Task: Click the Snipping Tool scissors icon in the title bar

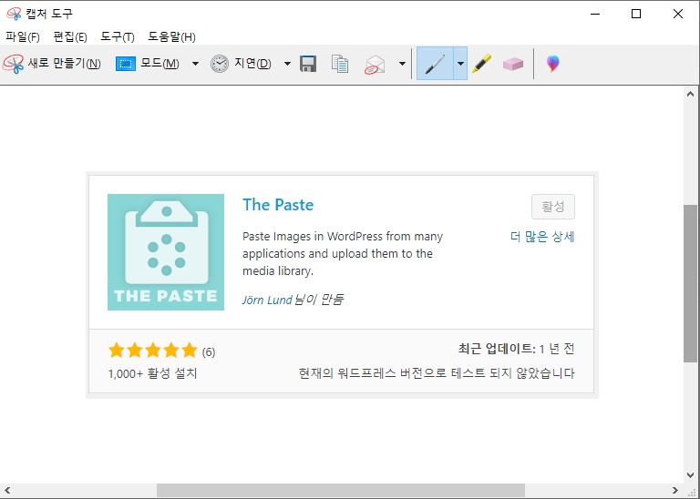Action: [14, 14]
